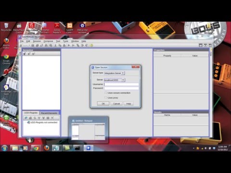The width and height of the screenshot is (231, 173).
Task: Select UDDI Registry not connected tree item
Action: 42,123
